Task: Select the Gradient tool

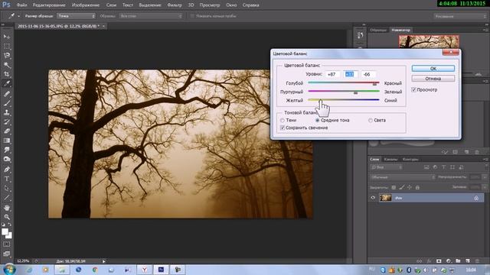Action: [7, 141]
